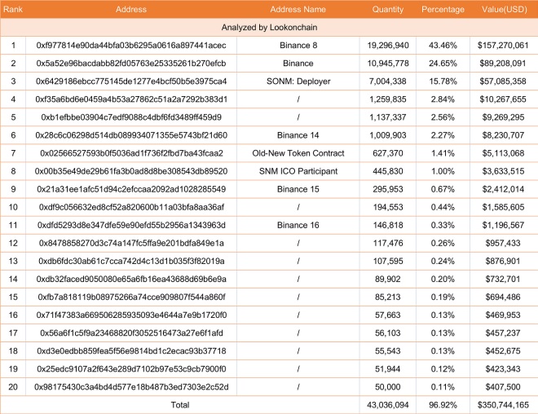Viewport: 538px width, 414px height.
Task: Click the 43.46% percentage cell
Action: click(443, 46)
